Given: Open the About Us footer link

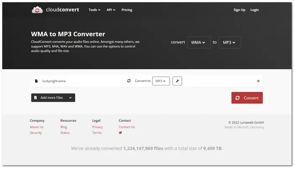Looking at the screenshot, I should [37, 127].
